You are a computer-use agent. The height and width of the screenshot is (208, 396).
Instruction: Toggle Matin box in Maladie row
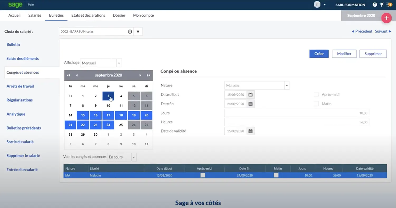coord(276,175)
